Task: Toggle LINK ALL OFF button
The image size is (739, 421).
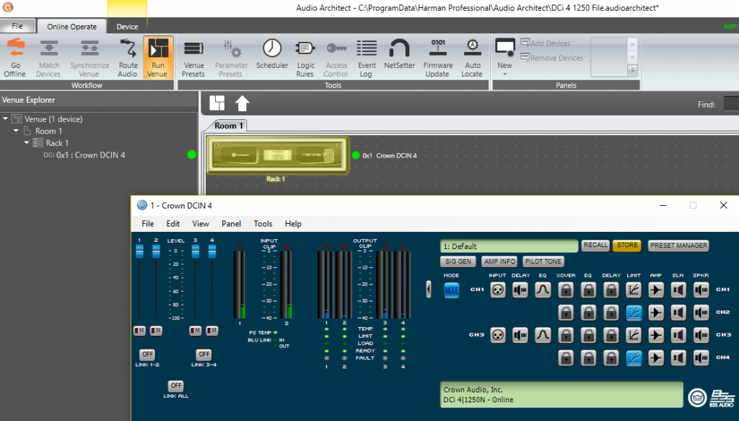Action: 176,385
